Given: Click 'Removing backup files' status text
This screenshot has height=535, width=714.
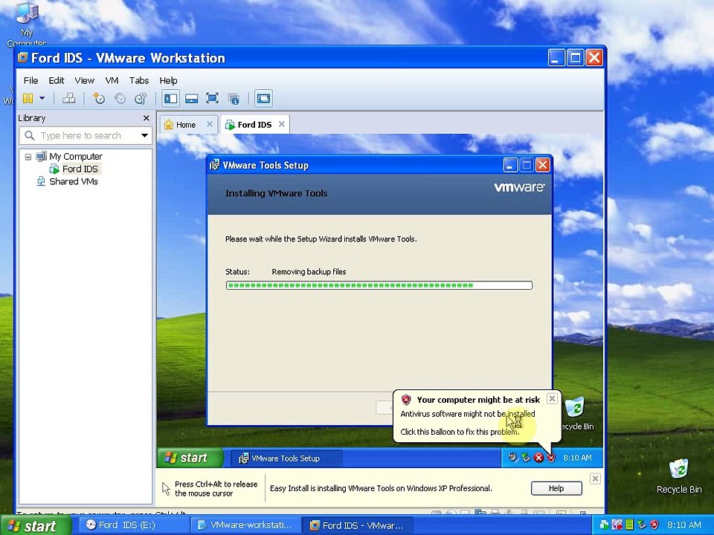Looking at the screenshot, I should coord(309,272).
